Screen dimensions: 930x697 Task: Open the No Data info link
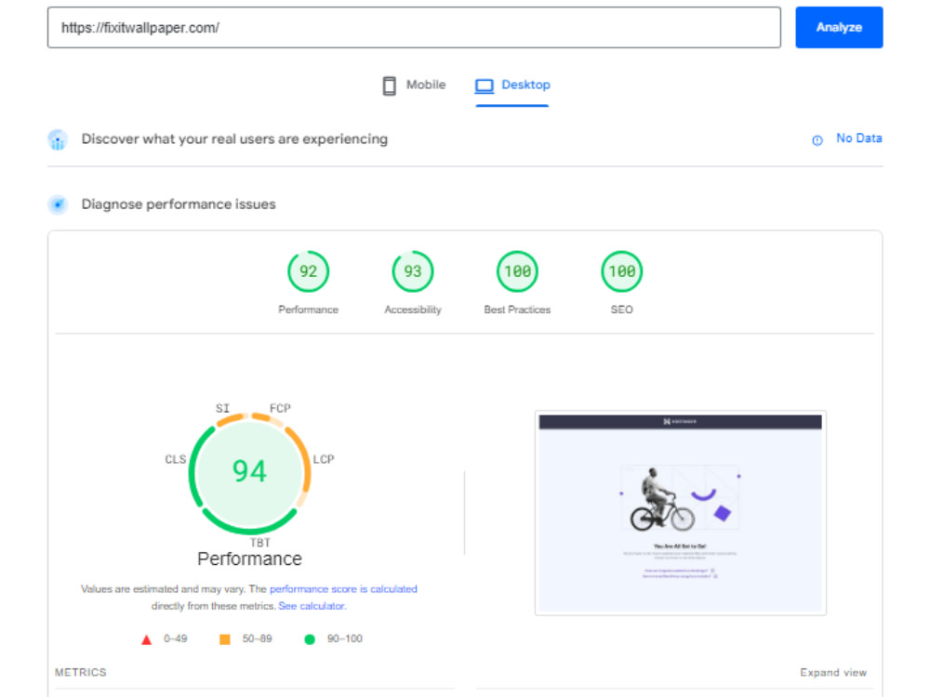pos(858,138)
